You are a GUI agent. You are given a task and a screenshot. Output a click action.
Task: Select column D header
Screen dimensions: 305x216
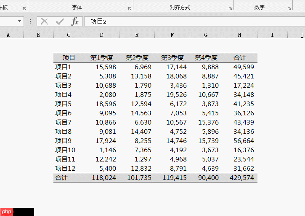[101, 35]
